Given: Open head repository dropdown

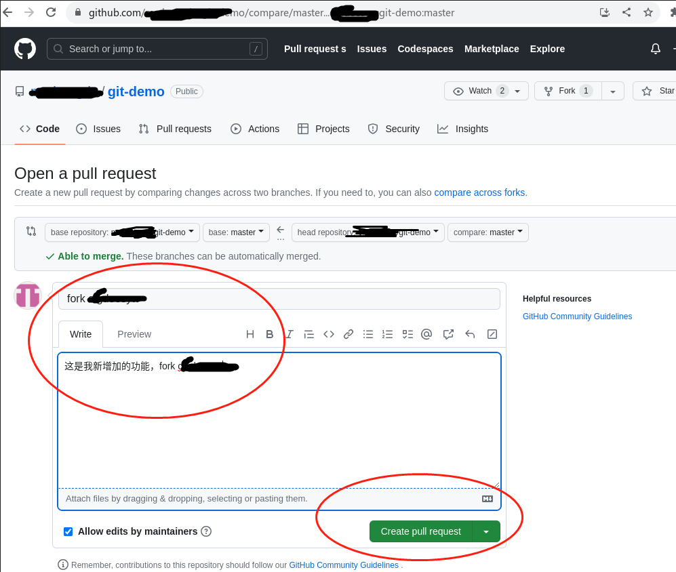Looking at the screenshot, I should pos(367,232).
